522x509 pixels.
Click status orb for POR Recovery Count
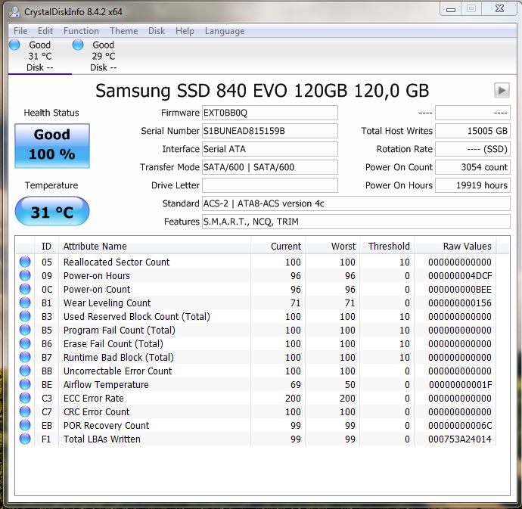25,426
